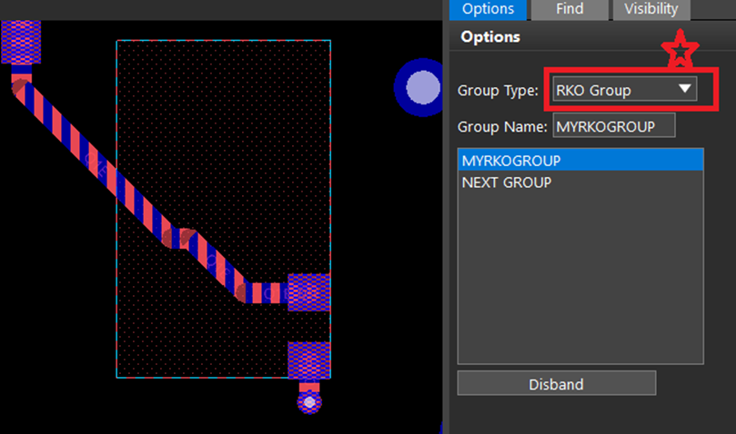Click the Options panel header

(x=490, y=37)
